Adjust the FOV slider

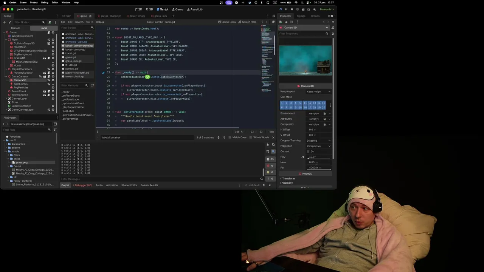(x=318, y=158)
